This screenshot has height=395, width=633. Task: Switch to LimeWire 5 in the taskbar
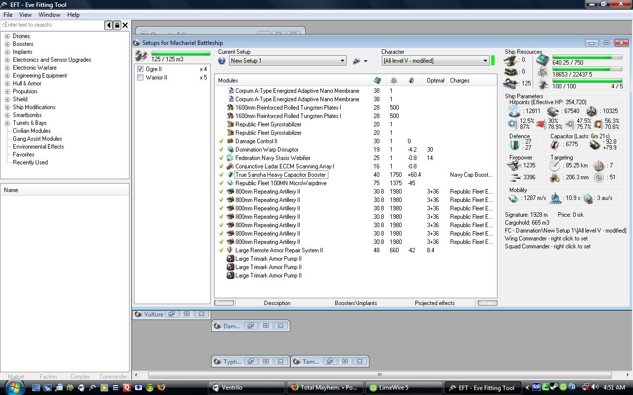click(x=404, y=388)
